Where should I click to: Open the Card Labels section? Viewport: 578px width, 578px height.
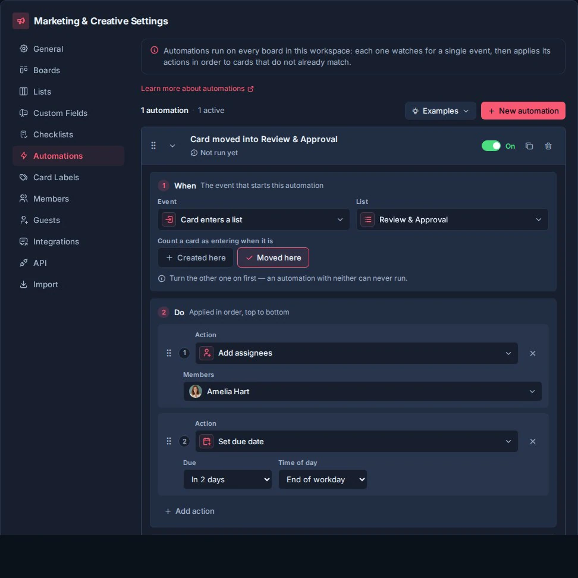coord(68,177)
